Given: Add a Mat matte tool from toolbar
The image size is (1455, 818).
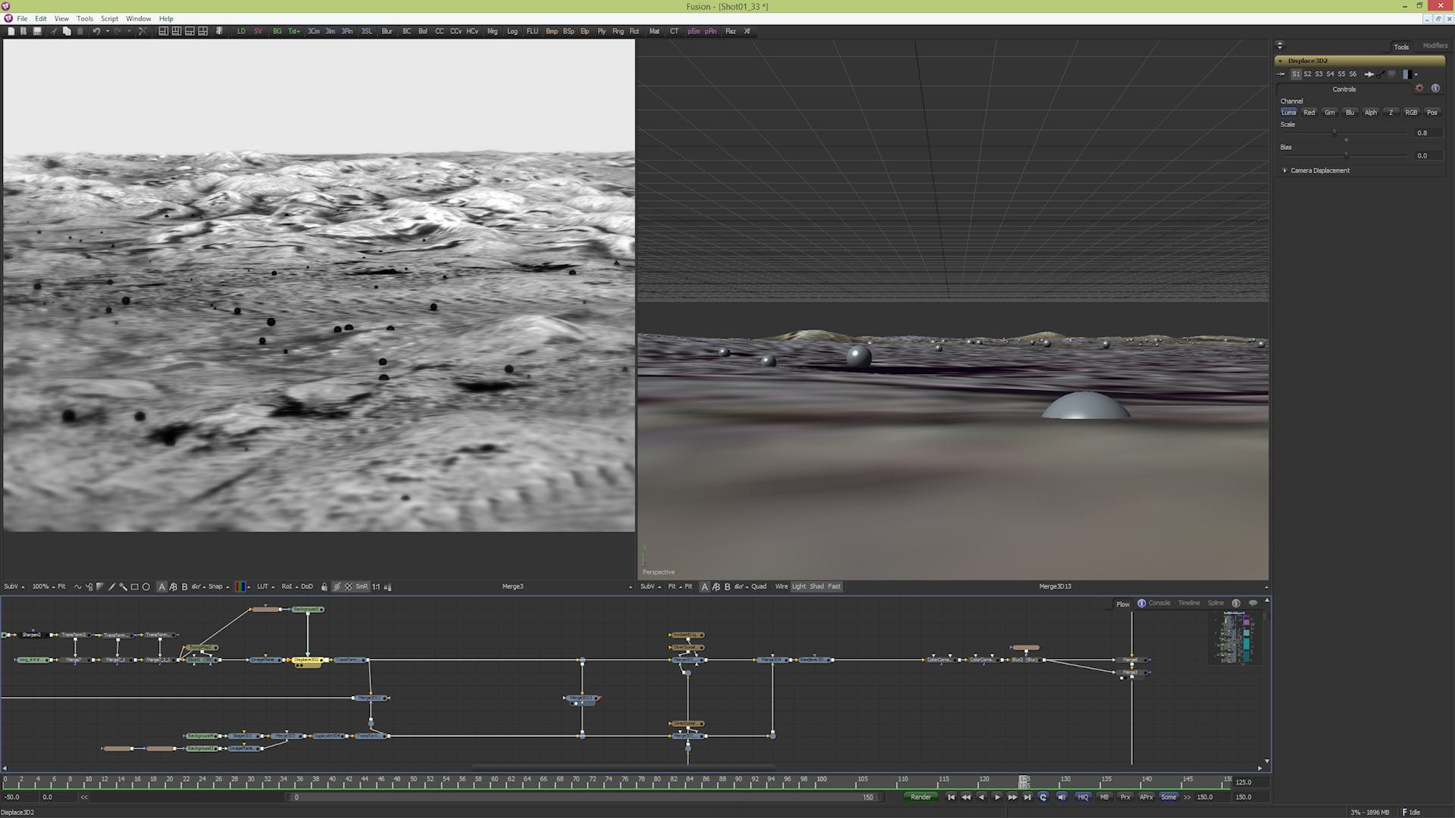Looking at the screenshot, I should point(655,31).
